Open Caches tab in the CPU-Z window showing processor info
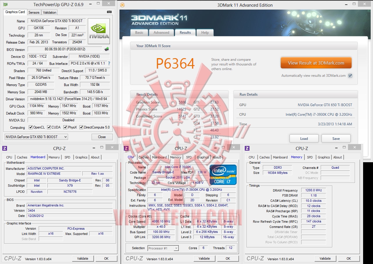 pyautogui.click(x=144, y=157)
